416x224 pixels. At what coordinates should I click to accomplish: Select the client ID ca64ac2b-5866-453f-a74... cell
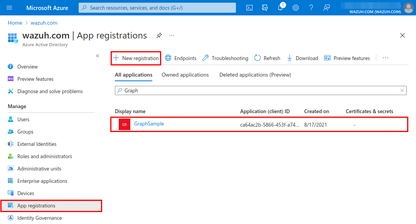click(269, 125)
